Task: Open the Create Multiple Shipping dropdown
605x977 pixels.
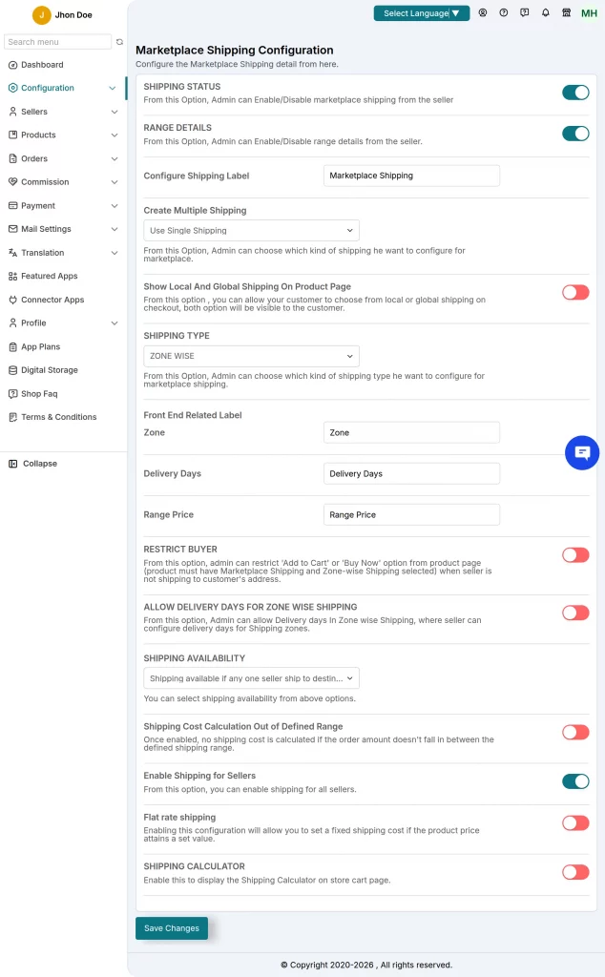Action: click(x=251, y=231)
